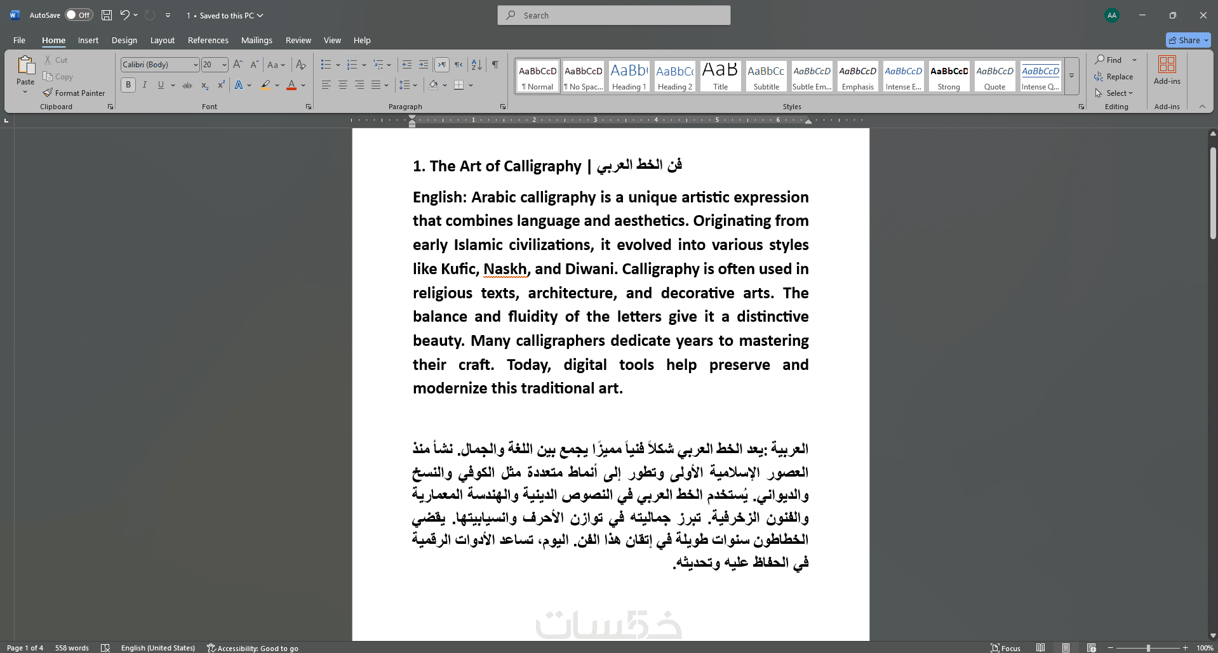Click the Paste clipboard icon
The height and width of the screenshot is (653, 1218).
(25, 65)
